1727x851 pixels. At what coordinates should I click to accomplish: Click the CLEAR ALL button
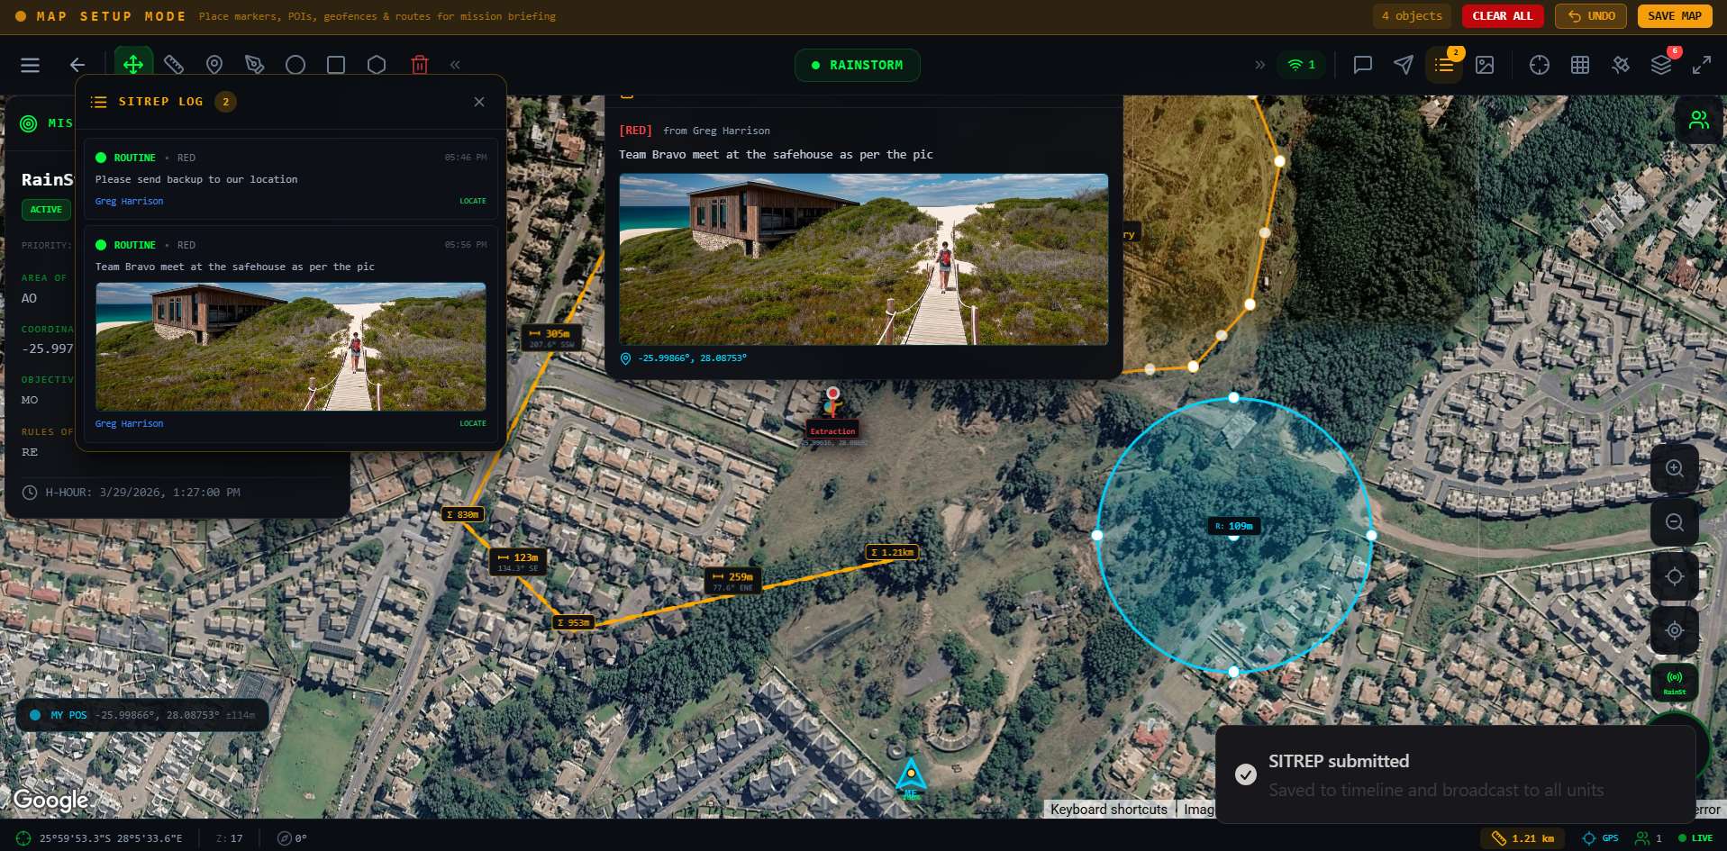click(x=1503, y=16)
